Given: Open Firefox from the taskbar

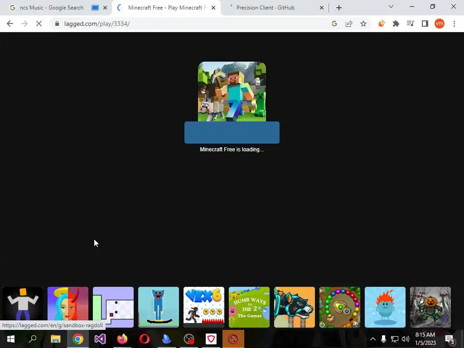Looking at the screenshot, I should [122, 339].
